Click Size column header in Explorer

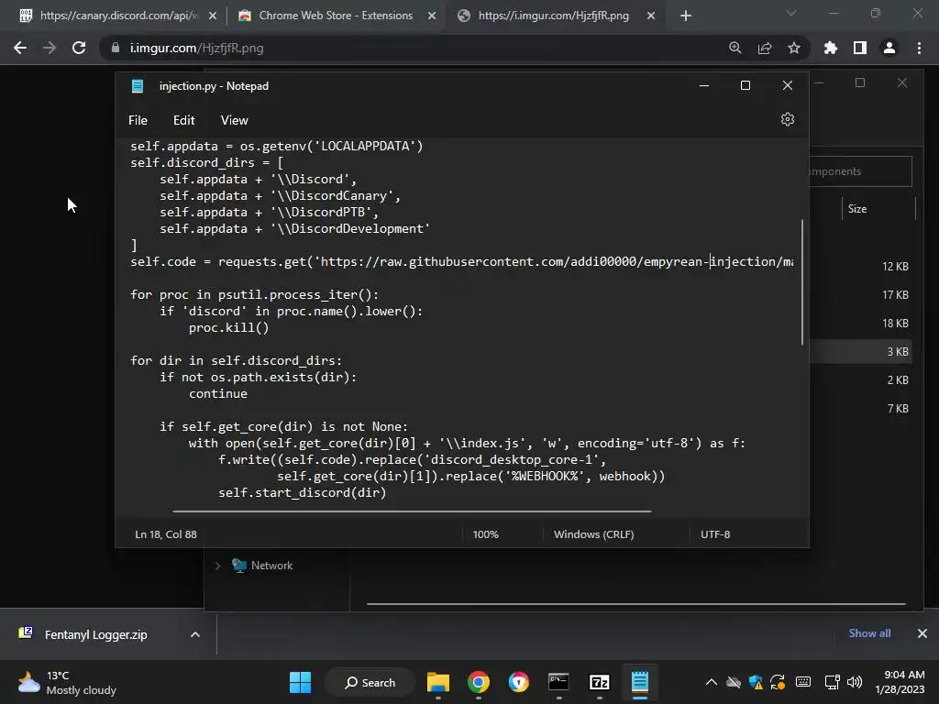[857, 209]
